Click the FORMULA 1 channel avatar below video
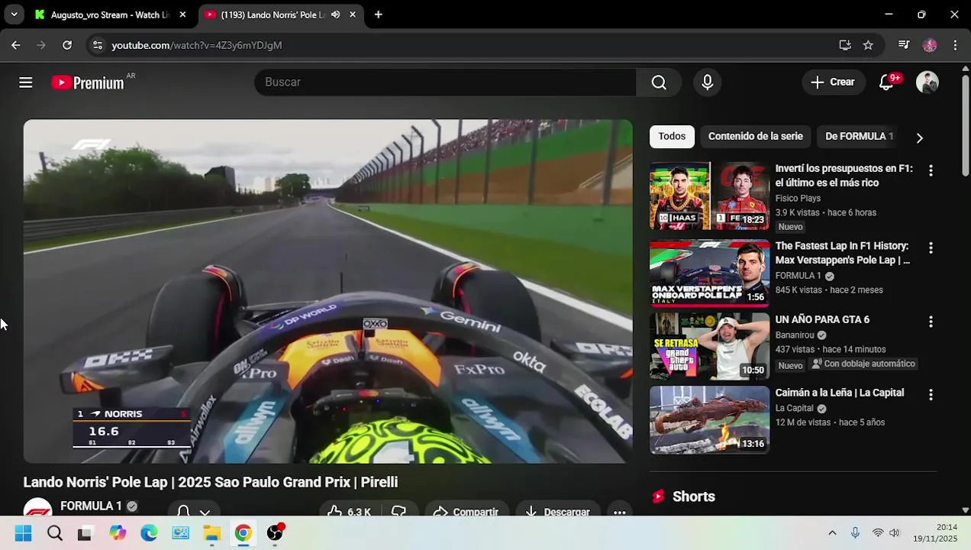 click(37, 507)
